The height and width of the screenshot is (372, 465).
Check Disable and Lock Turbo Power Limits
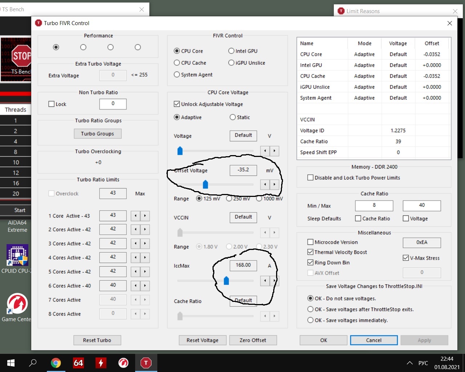[x=354, y=178]
